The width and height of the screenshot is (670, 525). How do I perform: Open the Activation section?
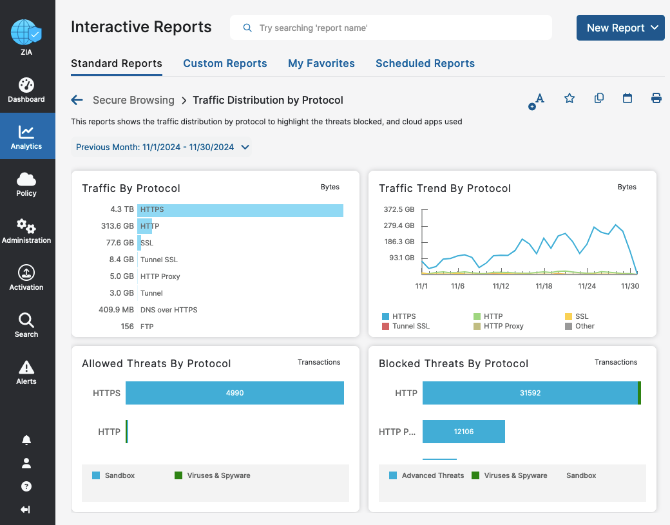26,278
